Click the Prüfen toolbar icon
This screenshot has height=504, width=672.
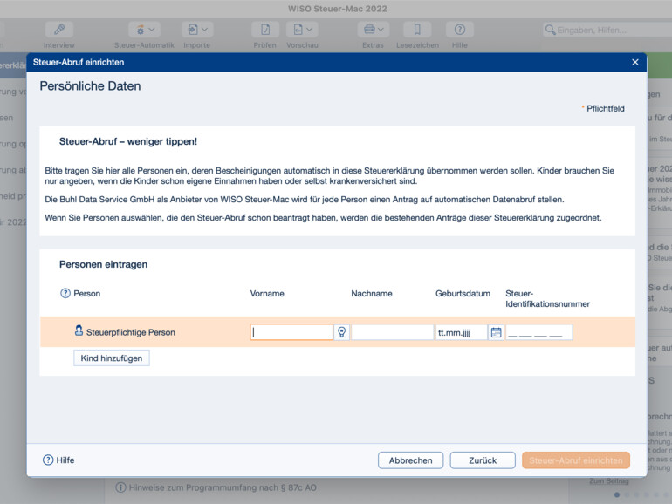(x=265, y=30)
